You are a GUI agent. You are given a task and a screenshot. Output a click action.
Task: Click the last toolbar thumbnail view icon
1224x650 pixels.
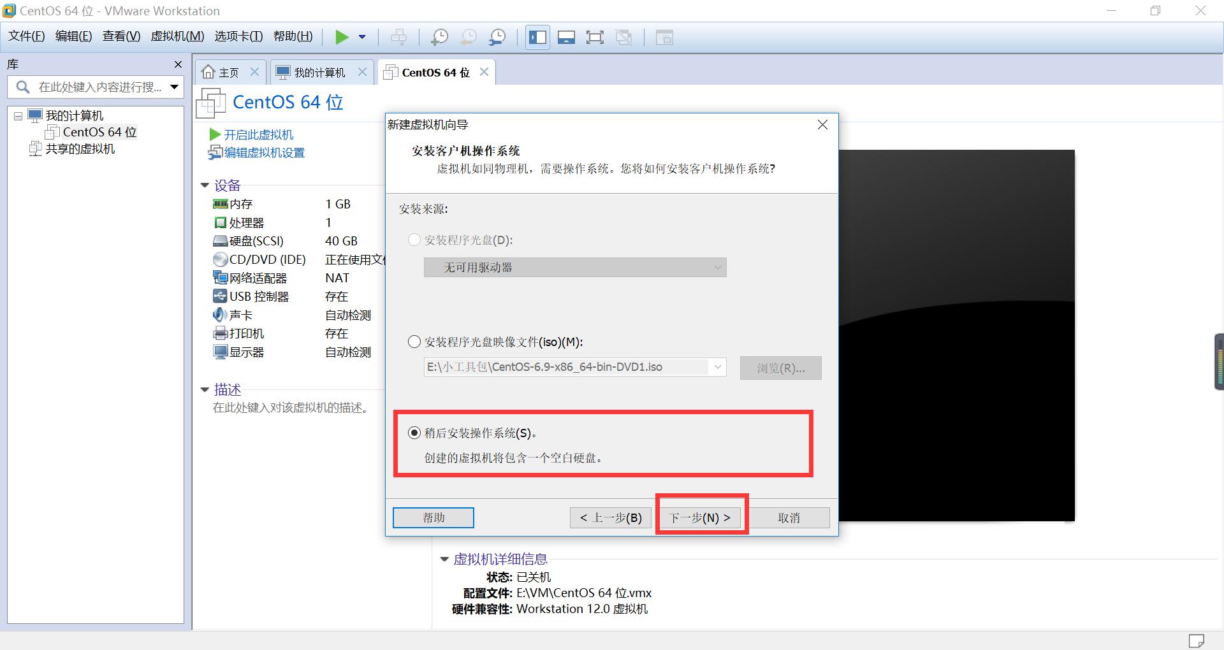click(x=664, y=37)
